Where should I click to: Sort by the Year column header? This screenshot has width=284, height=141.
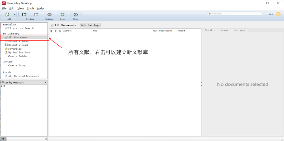(153, 31)
